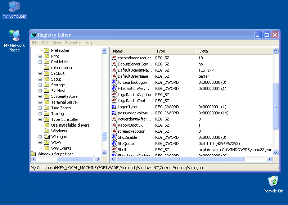288x205 pixels.
Task: Select the LegalNoticeText value icon
Action: pyautogui.click(x=114, y=100)
